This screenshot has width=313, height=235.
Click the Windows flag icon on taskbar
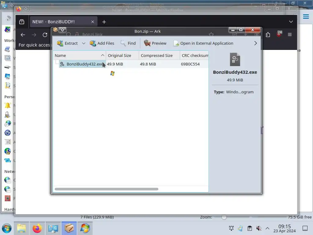tap(85, 228)
